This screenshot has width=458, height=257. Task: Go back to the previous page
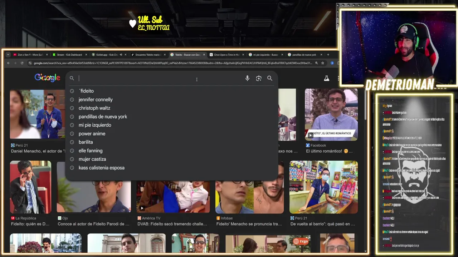click(8, 63)
